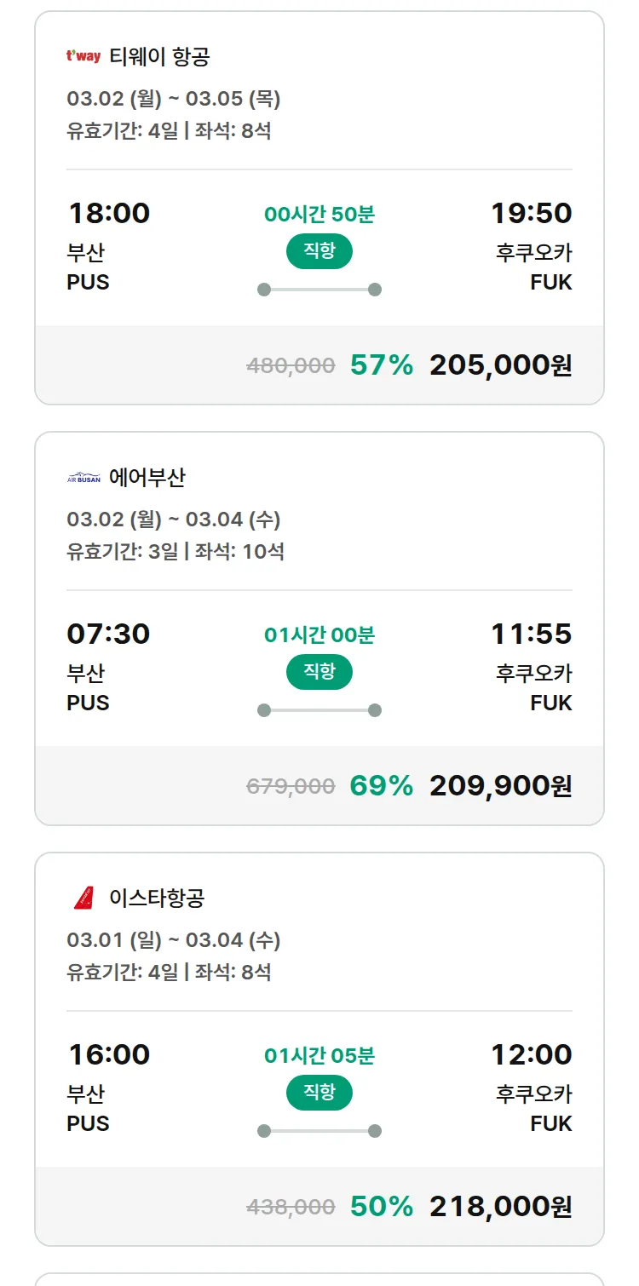Click the crossed-out 438,000 original price
This screenshot has width=639, height=1286.
291,1207
